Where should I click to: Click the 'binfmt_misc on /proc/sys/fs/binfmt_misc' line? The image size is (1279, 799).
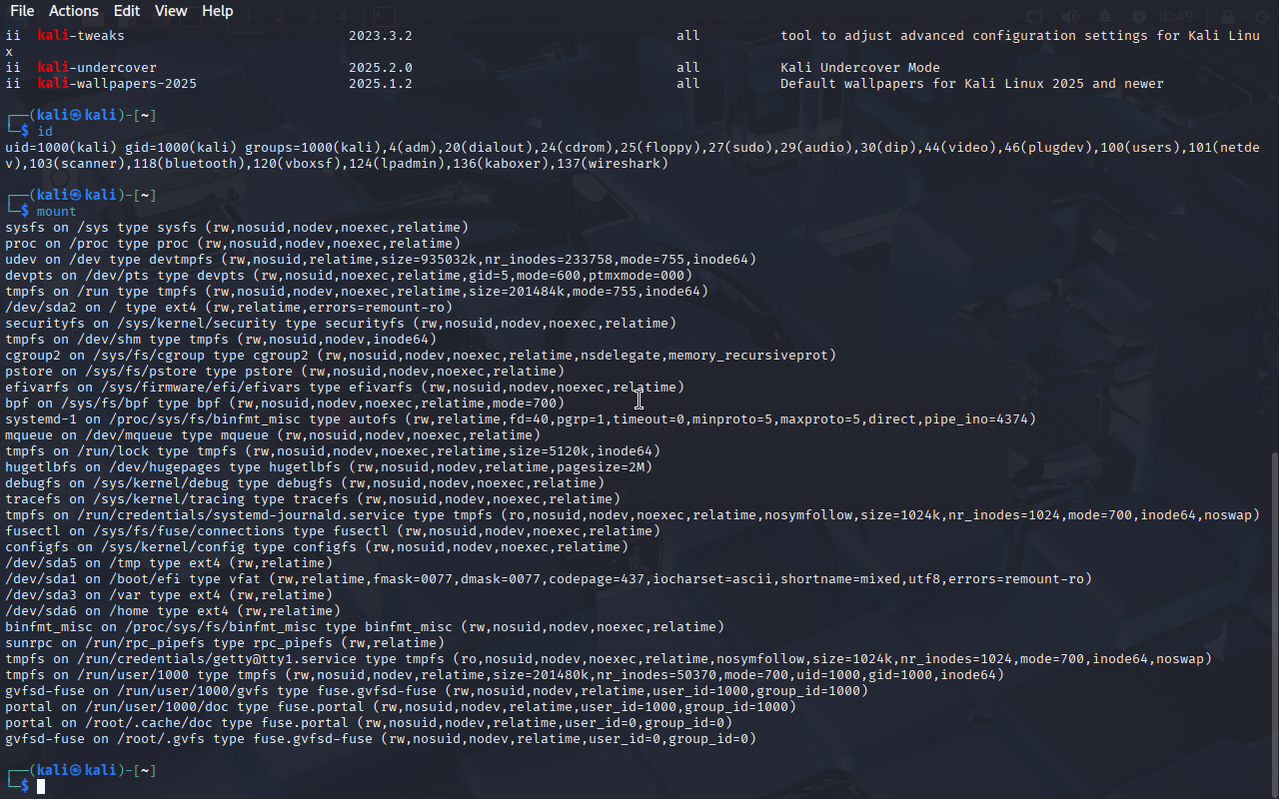pyautogui.click(x=365, y=626)
